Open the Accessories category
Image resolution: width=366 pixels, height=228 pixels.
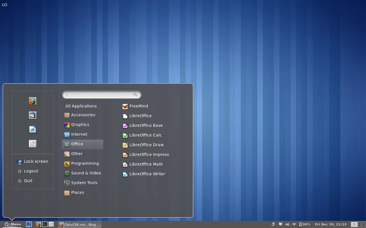click(x=82, y=115)
